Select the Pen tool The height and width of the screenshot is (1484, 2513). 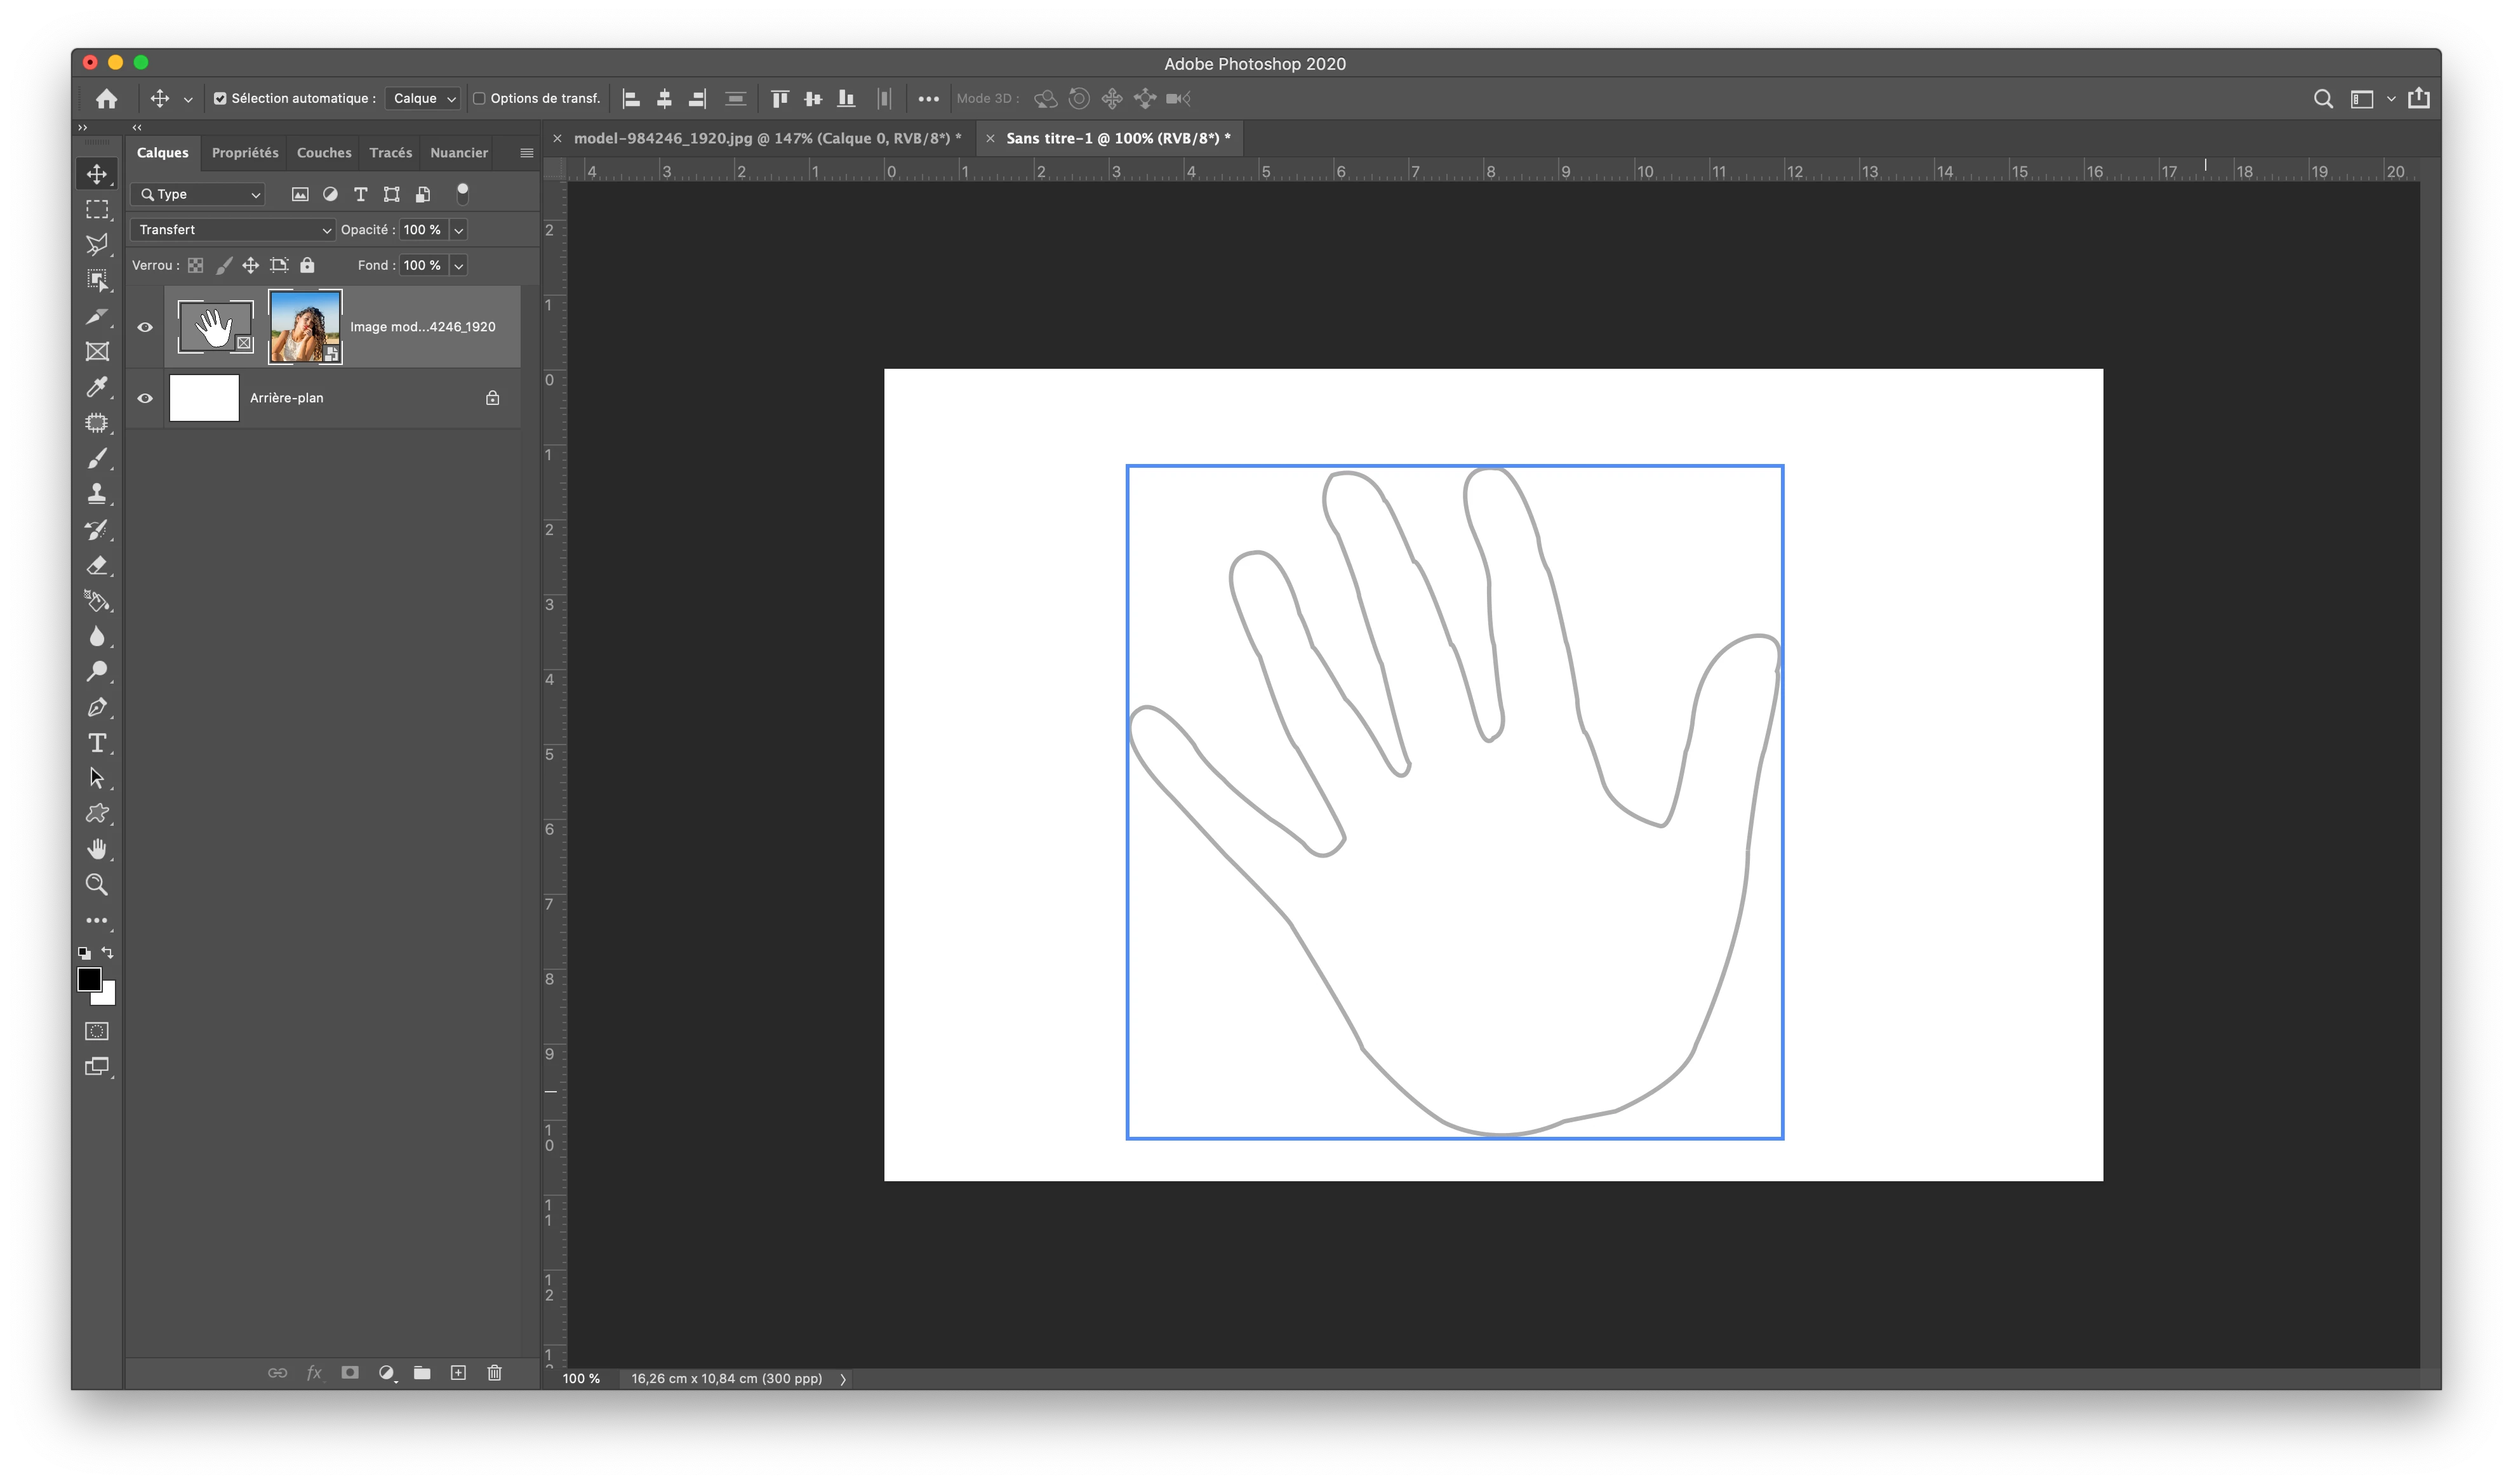[x=97, y=708]
